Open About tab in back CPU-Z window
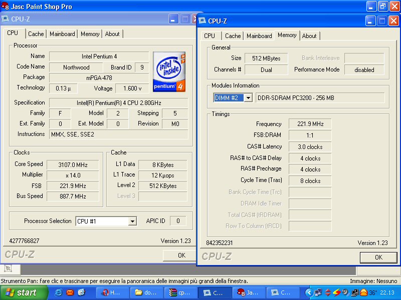Image resolution: width=401 pixels, height=300 pixels. 112,34
